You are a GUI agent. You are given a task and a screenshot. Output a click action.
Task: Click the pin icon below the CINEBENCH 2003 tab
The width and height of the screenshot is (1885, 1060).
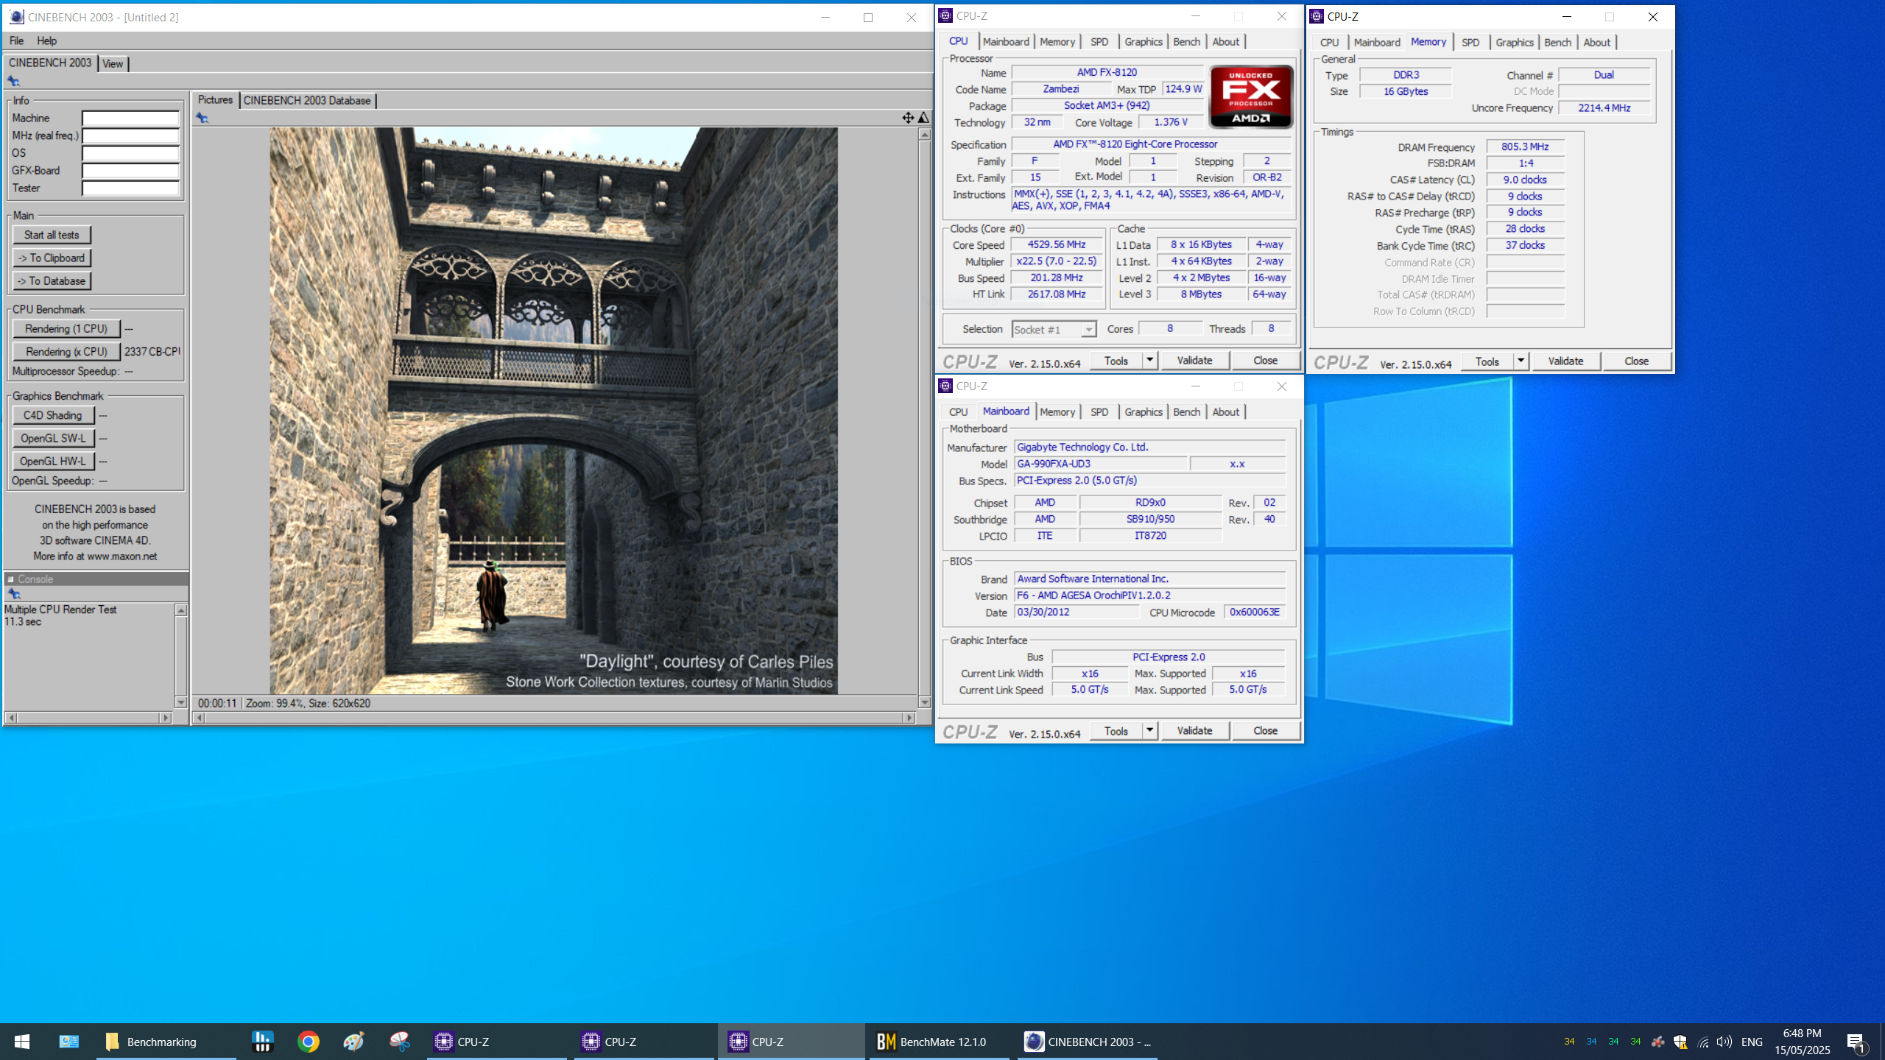(13, 81)
